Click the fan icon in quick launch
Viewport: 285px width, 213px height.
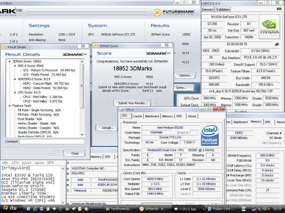click(x=87, y=209)
